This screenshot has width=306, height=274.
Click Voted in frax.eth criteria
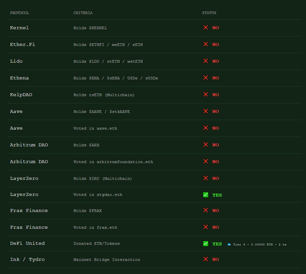[x=95, y=228]
